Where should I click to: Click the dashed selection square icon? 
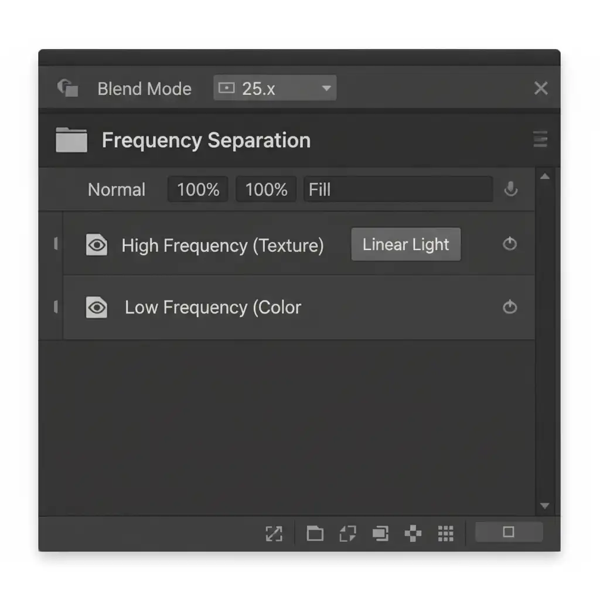pyautogui.click(x=347, y=533)
